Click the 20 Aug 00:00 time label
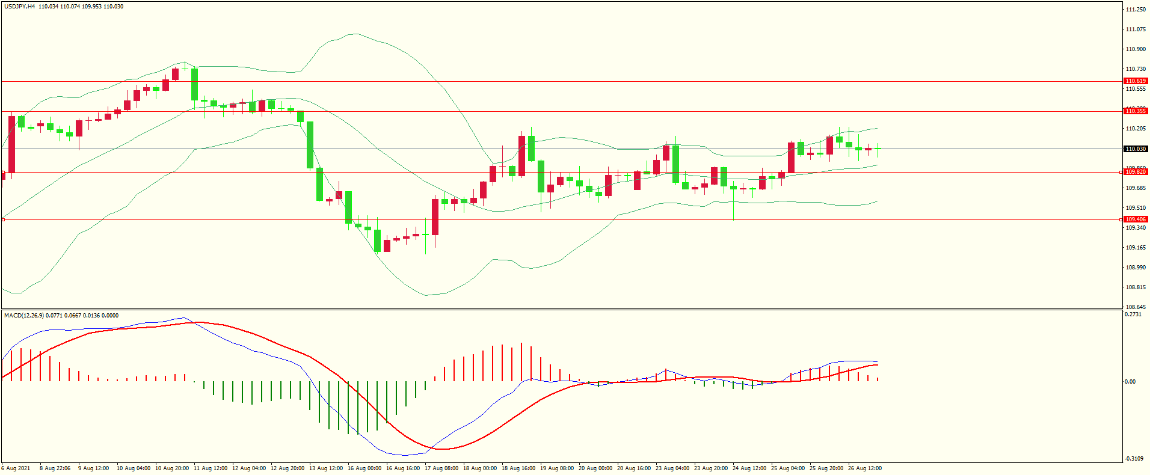1150x475 pixels. (x=595, y=468)
